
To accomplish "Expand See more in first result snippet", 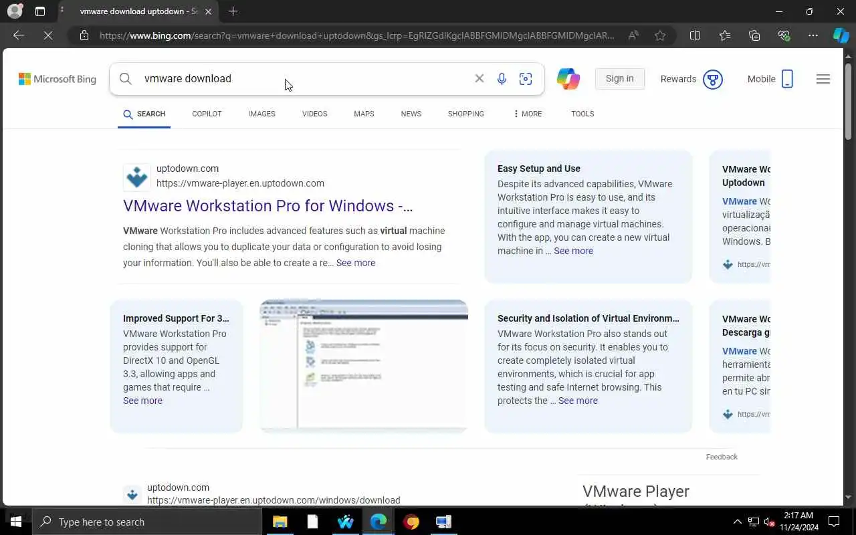I will point(356,263).
